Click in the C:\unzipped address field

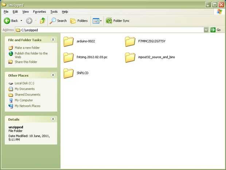pyautogui.click(x=110, y=30)
